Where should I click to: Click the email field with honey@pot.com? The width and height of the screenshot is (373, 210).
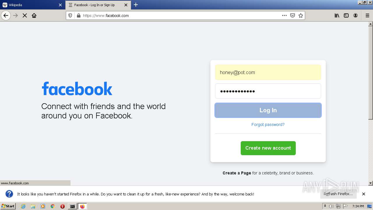[268, 72]
